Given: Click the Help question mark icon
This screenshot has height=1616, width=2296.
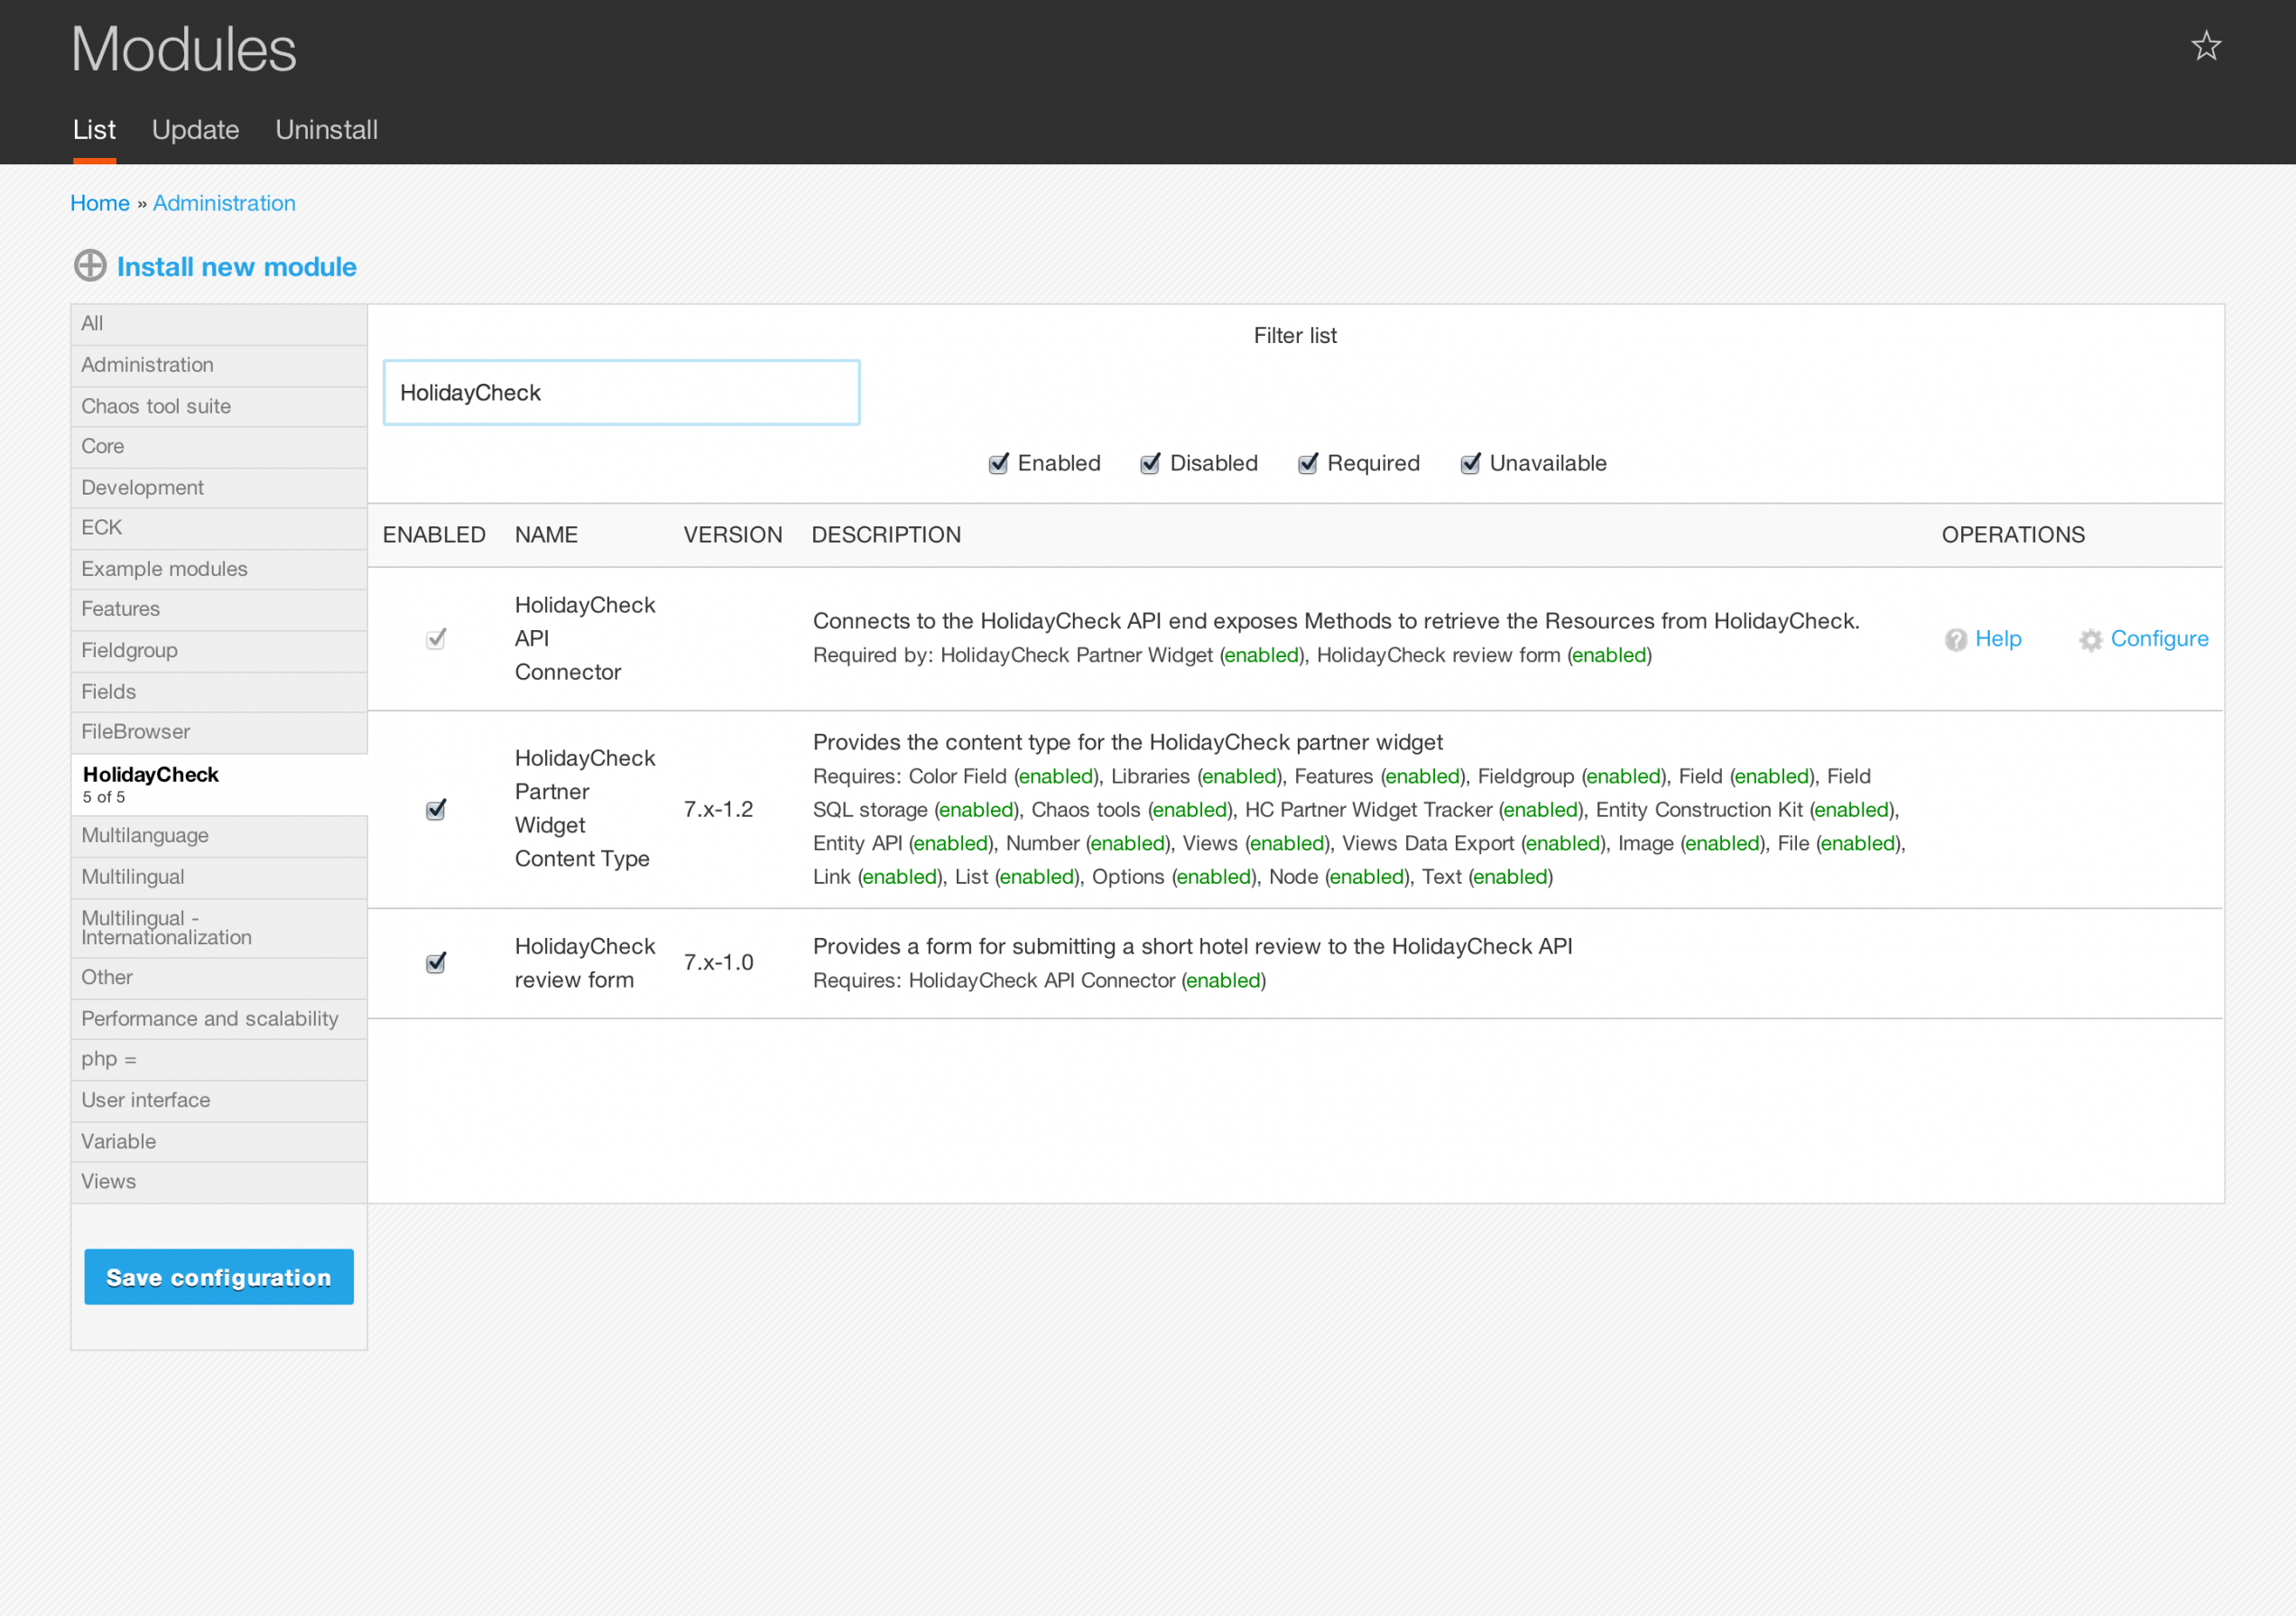Looking at the screenshot, I should click(x=1955, y=640).
